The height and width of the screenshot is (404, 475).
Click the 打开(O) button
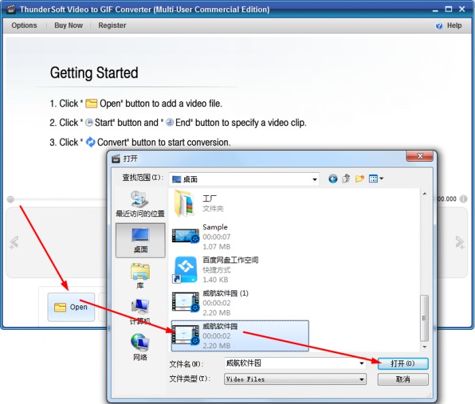tap(403, 363)
